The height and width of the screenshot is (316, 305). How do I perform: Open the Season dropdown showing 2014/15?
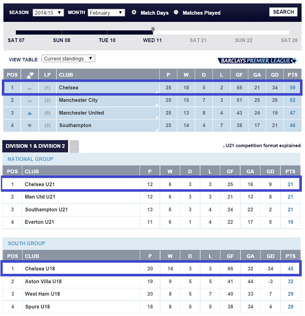[48, 12]
